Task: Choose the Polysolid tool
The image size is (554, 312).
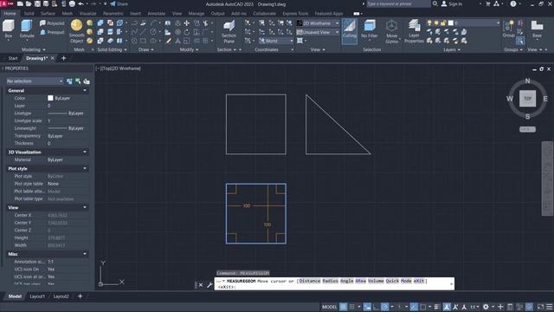Action: pyautogui.click(x=52, y=23)
